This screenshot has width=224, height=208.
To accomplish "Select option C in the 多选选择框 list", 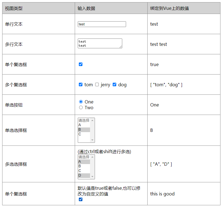I will point(84,171).
